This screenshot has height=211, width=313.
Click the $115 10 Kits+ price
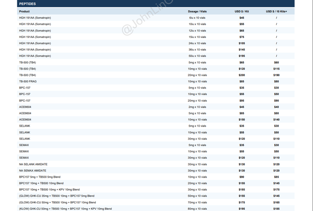point(276,69)
